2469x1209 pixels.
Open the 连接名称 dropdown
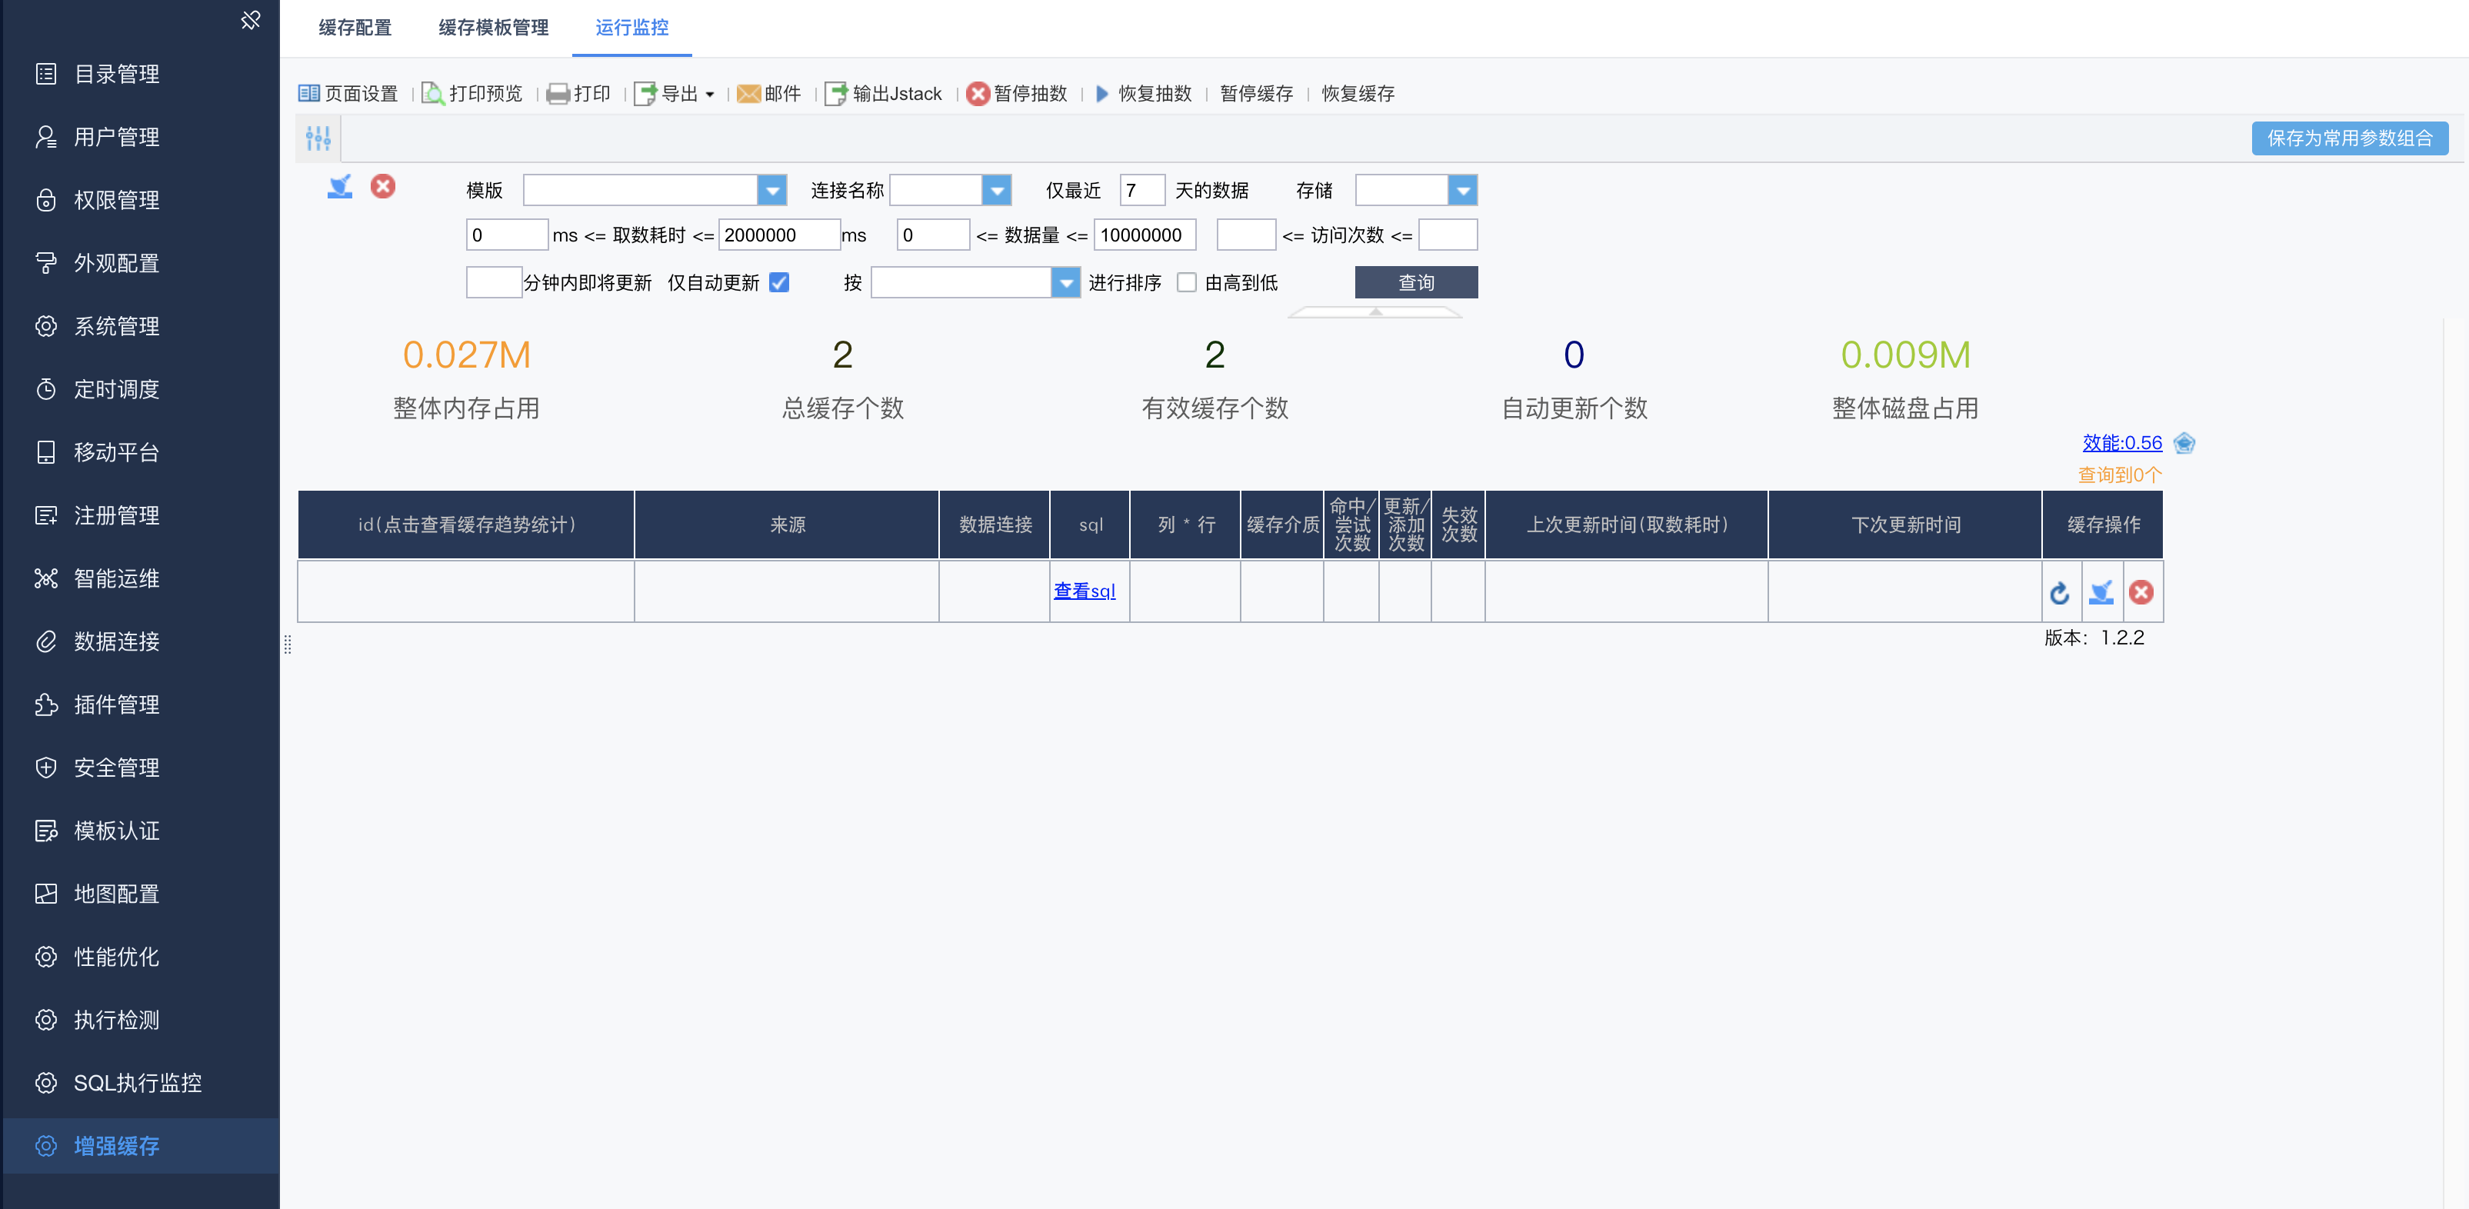coord(997,191)
